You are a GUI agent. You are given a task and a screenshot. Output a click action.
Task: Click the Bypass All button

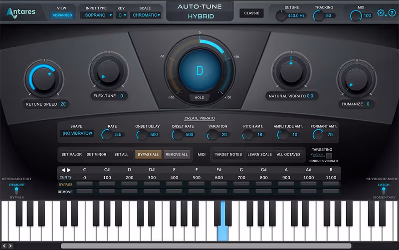coord(148,154)
